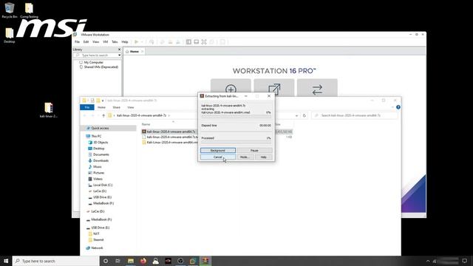The image size is (473, 266).
Task: Click the Desktop folder icon on desktop
Action: click(10, 35)
